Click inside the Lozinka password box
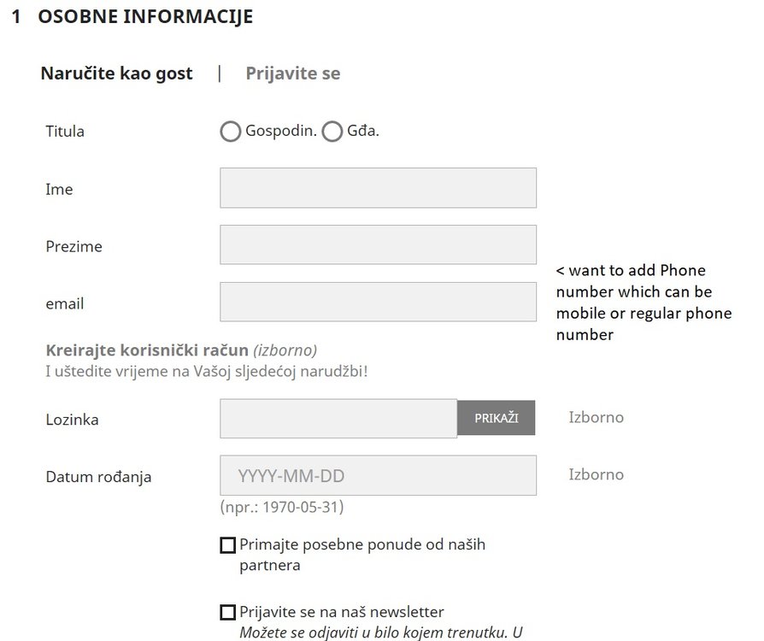Image resolution: width=764 pixels, height=641 pixels. (x=338, y=419)
